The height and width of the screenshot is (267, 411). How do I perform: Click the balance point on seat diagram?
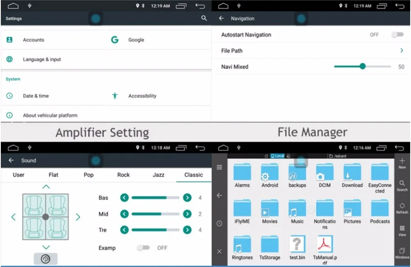[x=46, y=217]
